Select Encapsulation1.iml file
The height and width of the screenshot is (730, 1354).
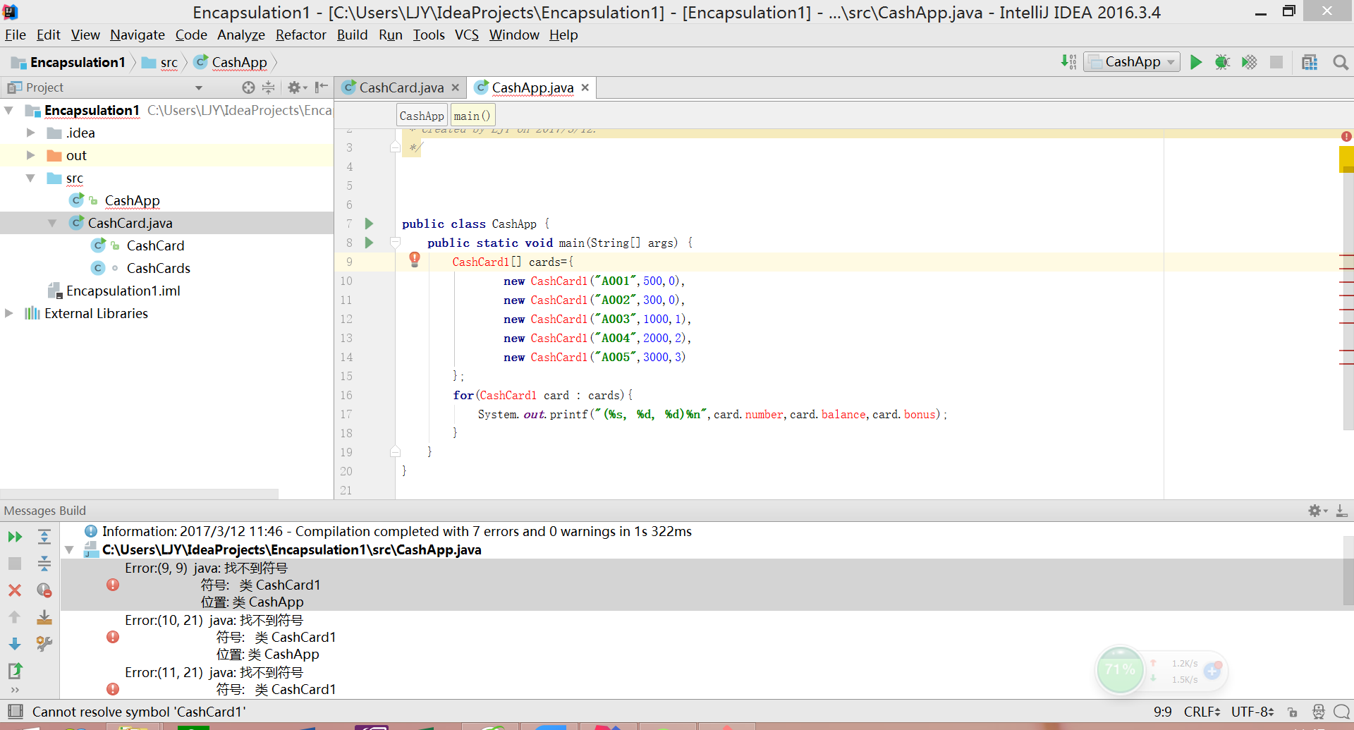(123, 291)
